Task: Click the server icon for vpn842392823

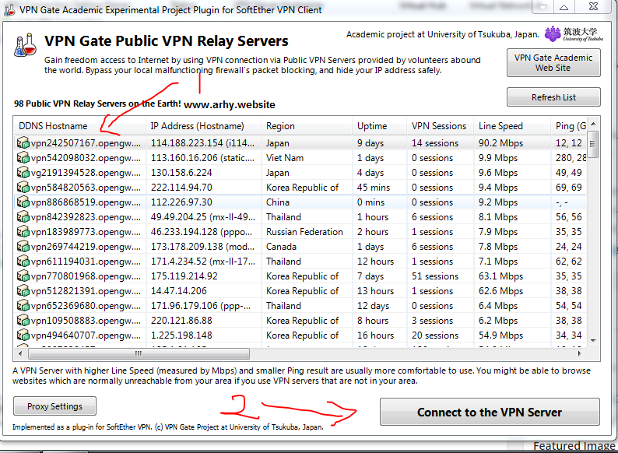Action: (x=23, y=217)
